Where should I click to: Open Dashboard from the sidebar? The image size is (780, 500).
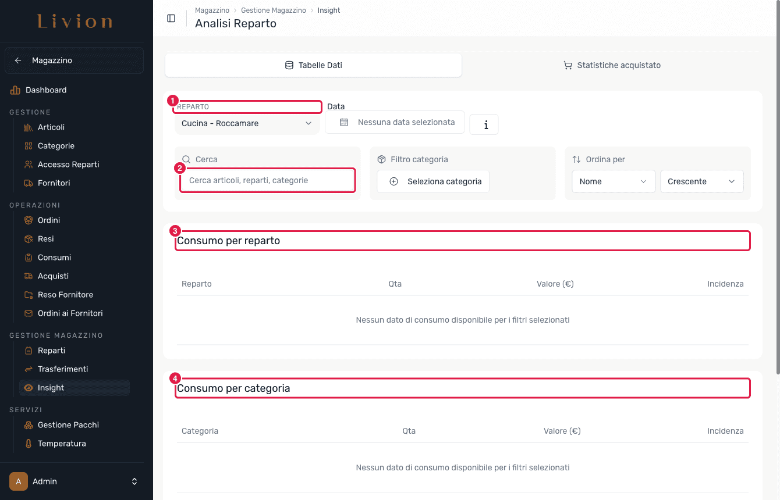point(46,90)
